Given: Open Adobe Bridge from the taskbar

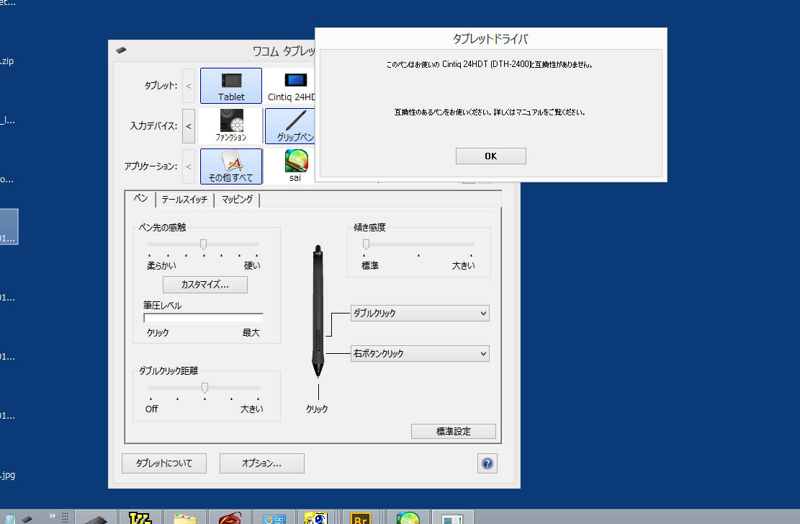Looking at the screenshot, I should point(361,518).
